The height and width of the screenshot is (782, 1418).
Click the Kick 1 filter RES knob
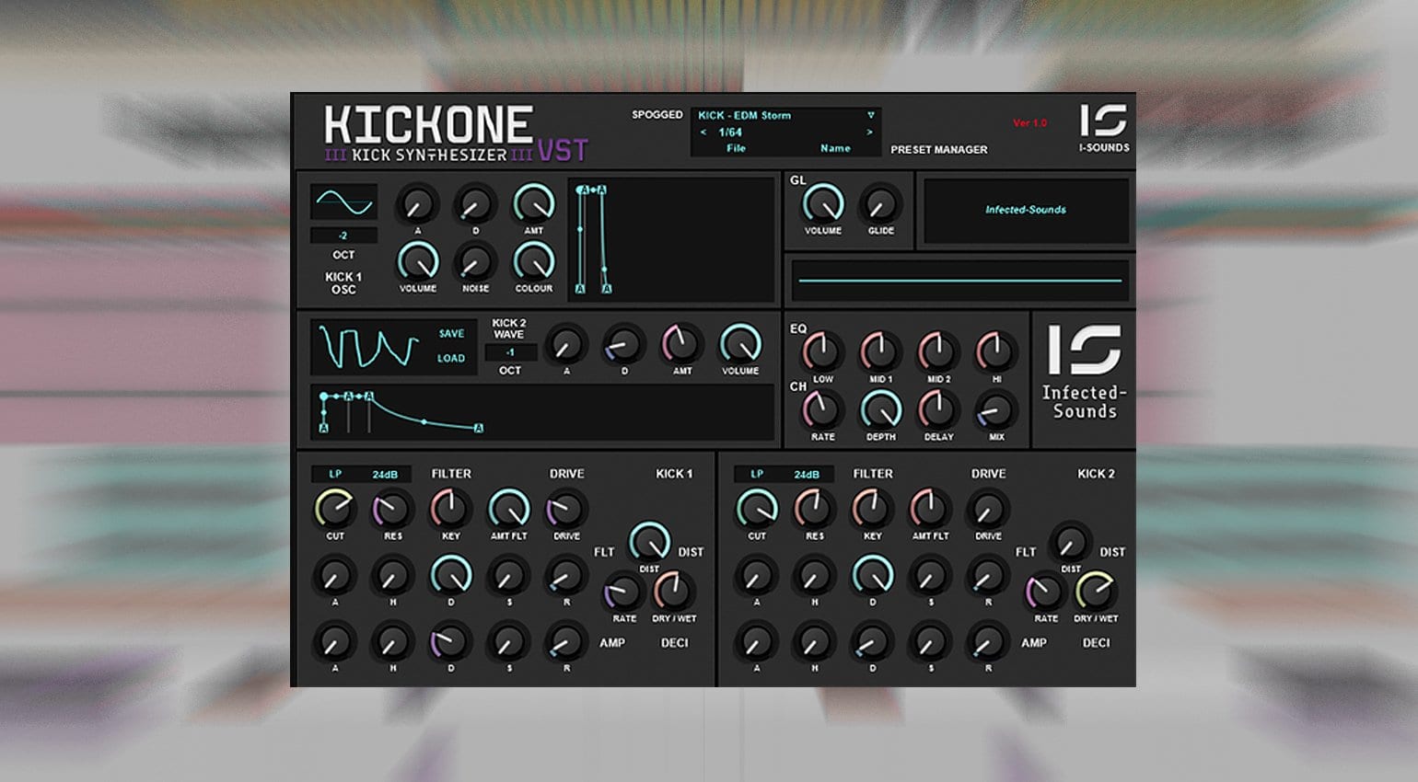pos(392,509)
